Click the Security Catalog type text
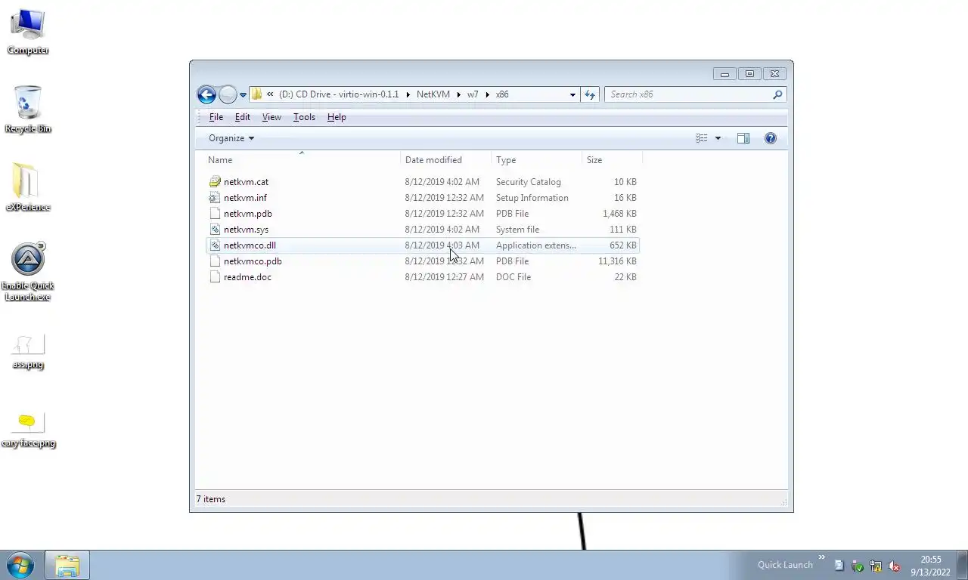This screenshot has width=968, height=580. click(528, 182)
